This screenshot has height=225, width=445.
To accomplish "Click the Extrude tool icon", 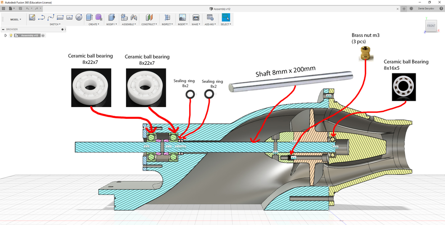I will pos(90,17).
